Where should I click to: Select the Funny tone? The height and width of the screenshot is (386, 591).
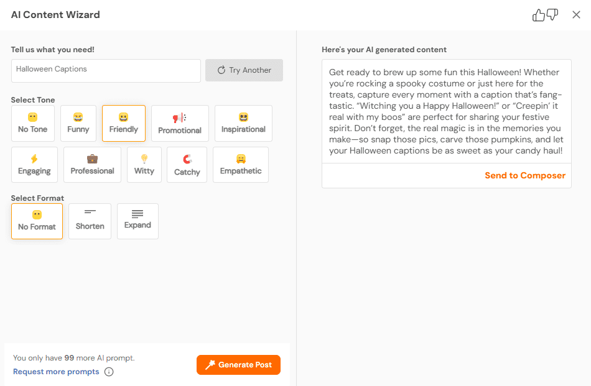click(78, 123)
